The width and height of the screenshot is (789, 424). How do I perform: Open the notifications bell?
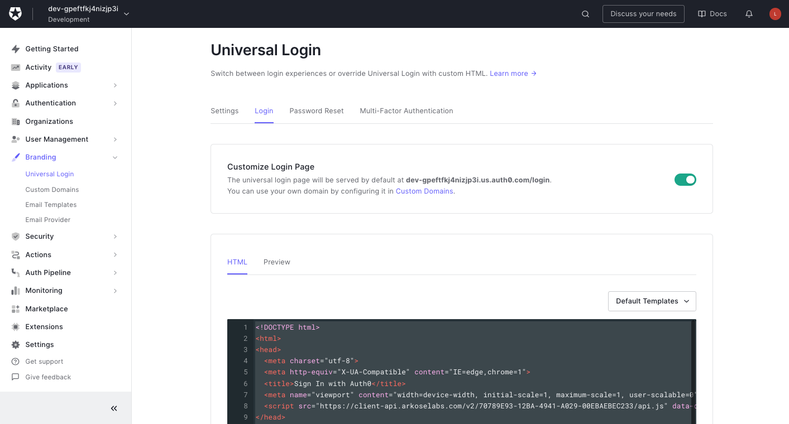click(749, 14)
